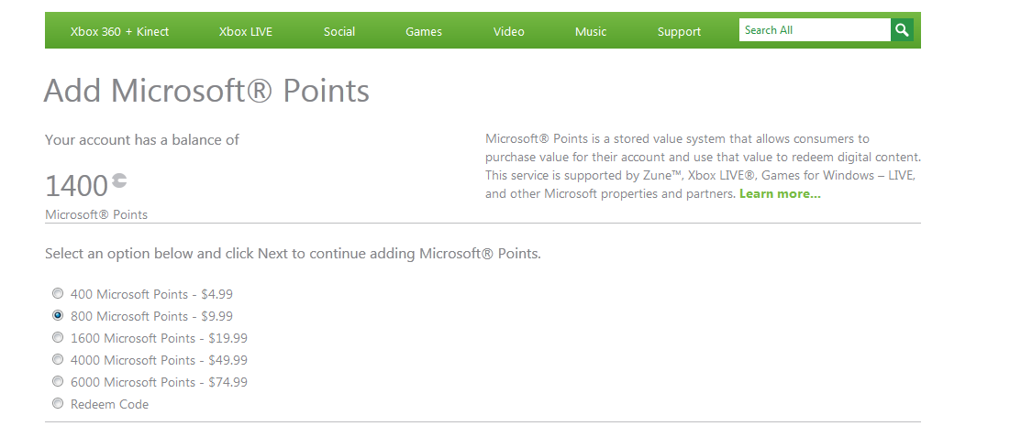This screenshot has width=1010, height=437.
Task: Open the Games menu
Action: tap(424, 31)
